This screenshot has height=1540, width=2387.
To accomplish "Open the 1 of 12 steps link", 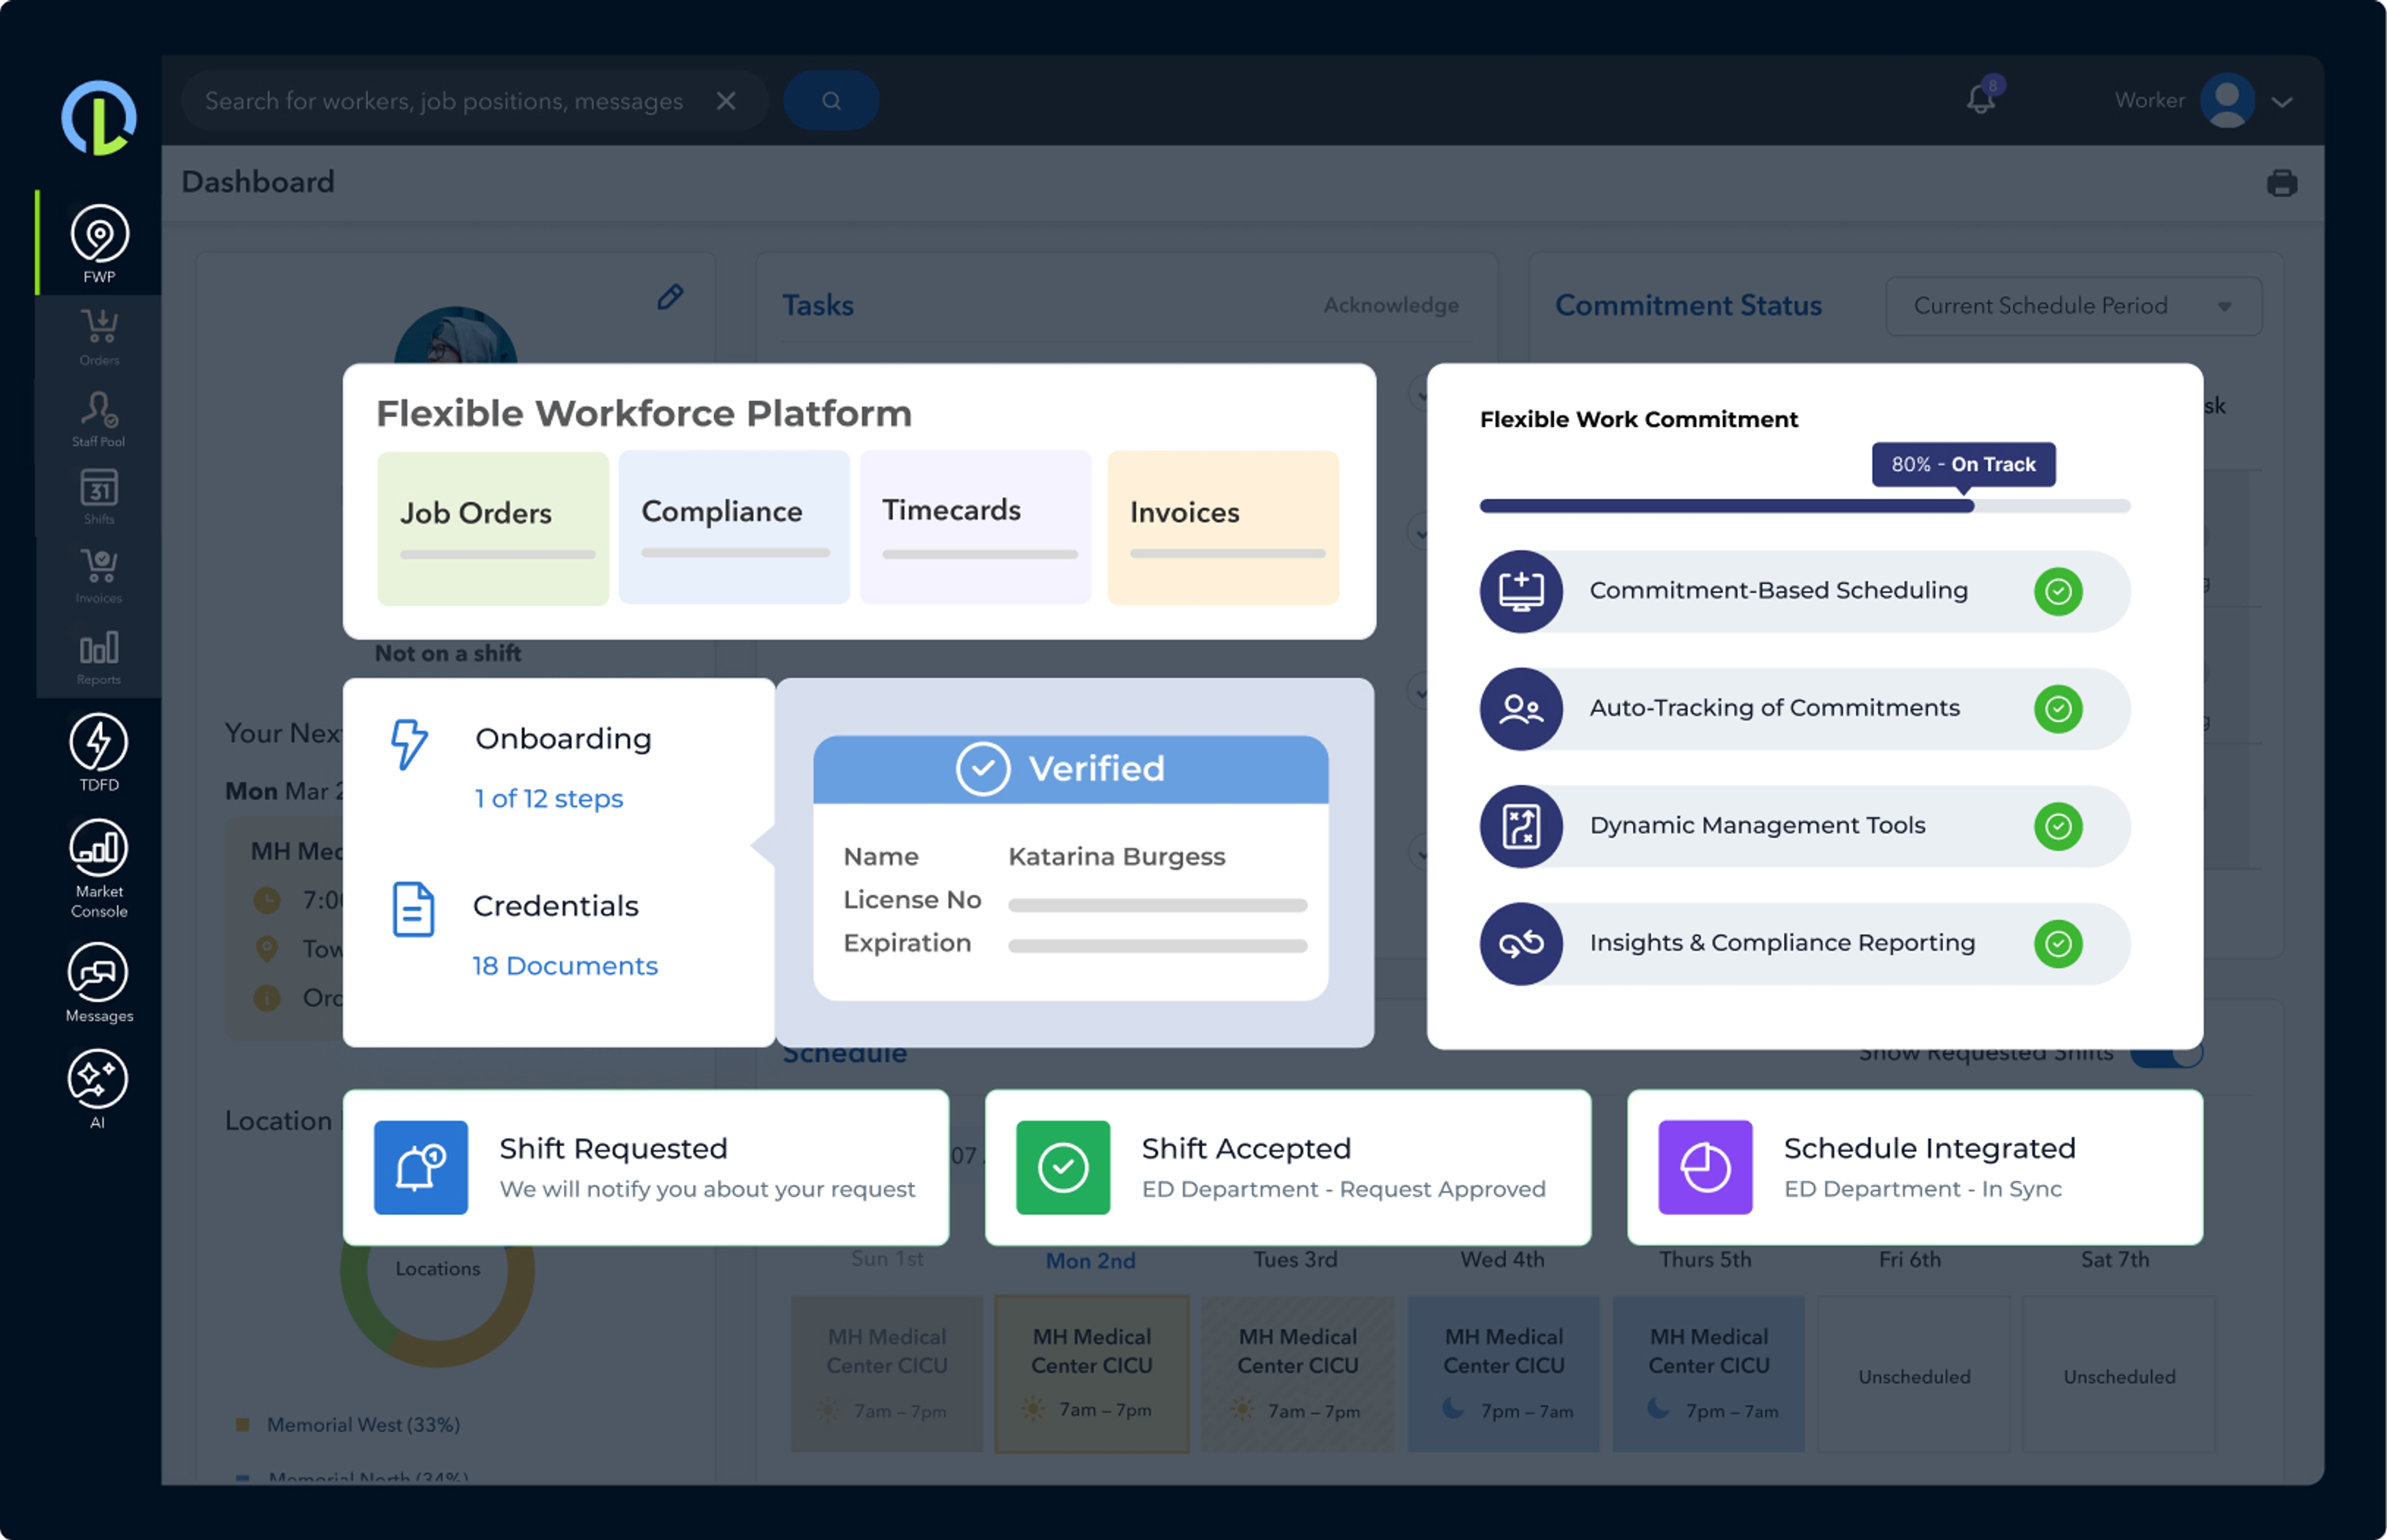I will [549, 798].
